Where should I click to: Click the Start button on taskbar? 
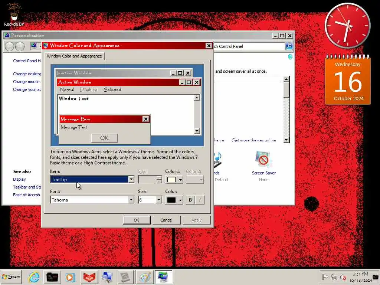click(11, 277)
